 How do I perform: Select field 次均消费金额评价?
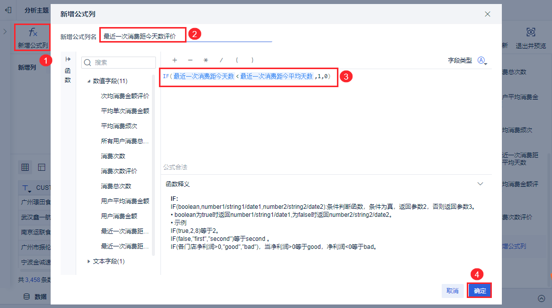pos(125,96)
